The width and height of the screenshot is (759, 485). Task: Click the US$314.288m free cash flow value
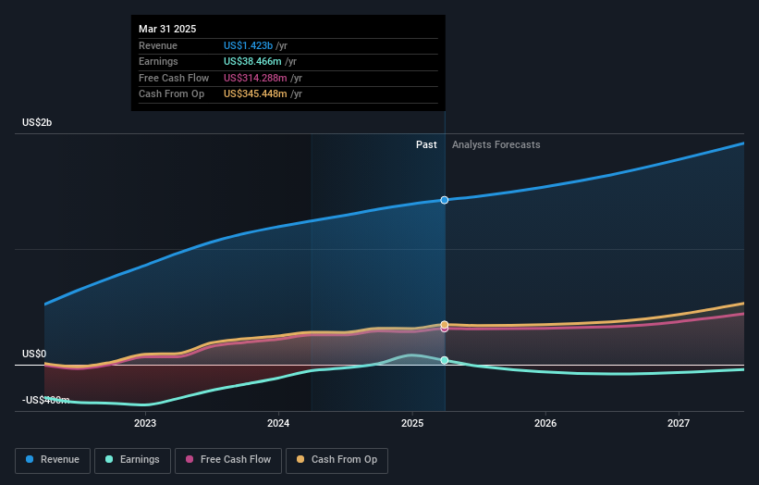point(255,78)
